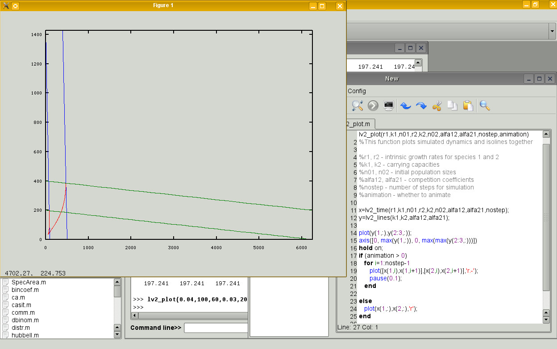The image size is (557, 349).
Task: Click the file icon beside casit.m
Action: point(6,305)
